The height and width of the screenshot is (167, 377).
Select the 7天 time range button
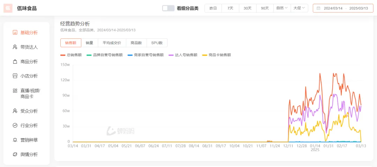point(230,8)
